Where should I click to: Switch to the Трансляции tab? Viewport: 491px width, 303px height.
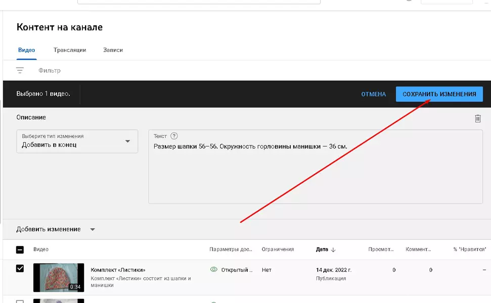coord(70,50)
